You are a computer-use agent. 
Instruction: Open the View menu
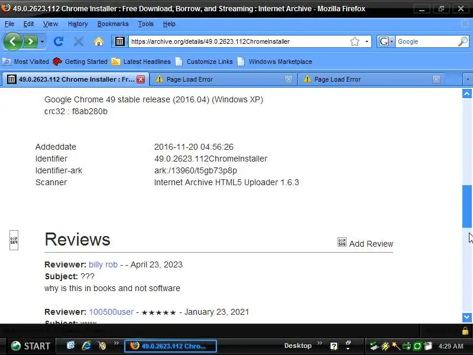(50, 24)
